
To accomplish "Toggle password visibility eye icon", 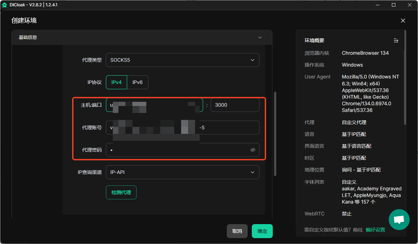I will pos(253,150).
